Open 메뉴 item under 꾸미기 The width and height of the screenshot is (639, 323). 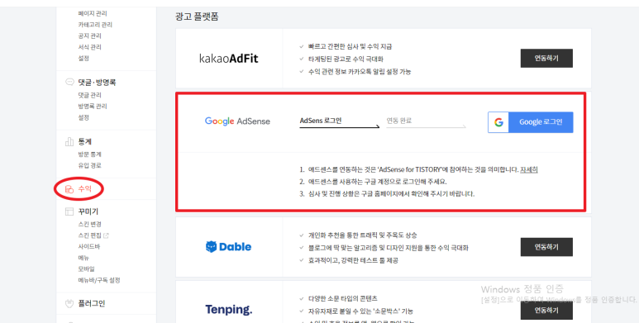83,258
